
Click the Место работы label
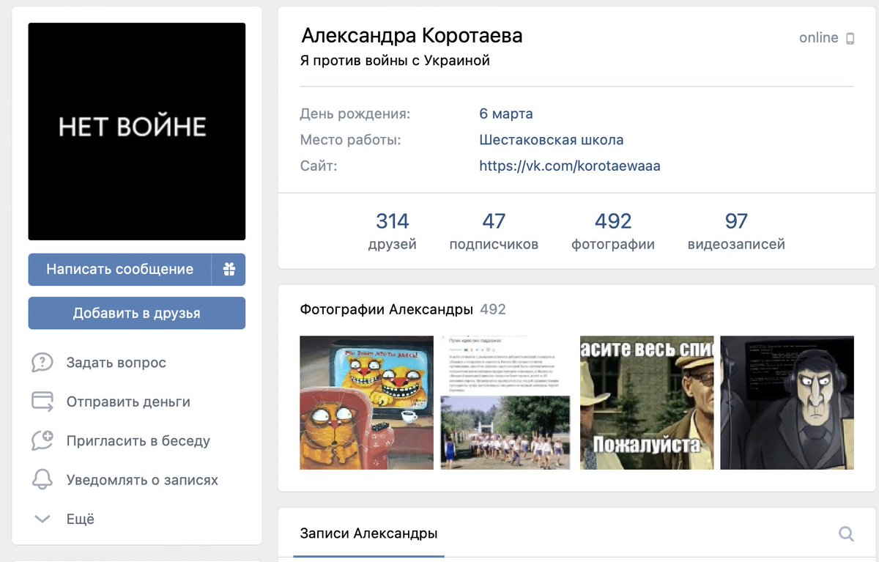pos(351,140)
